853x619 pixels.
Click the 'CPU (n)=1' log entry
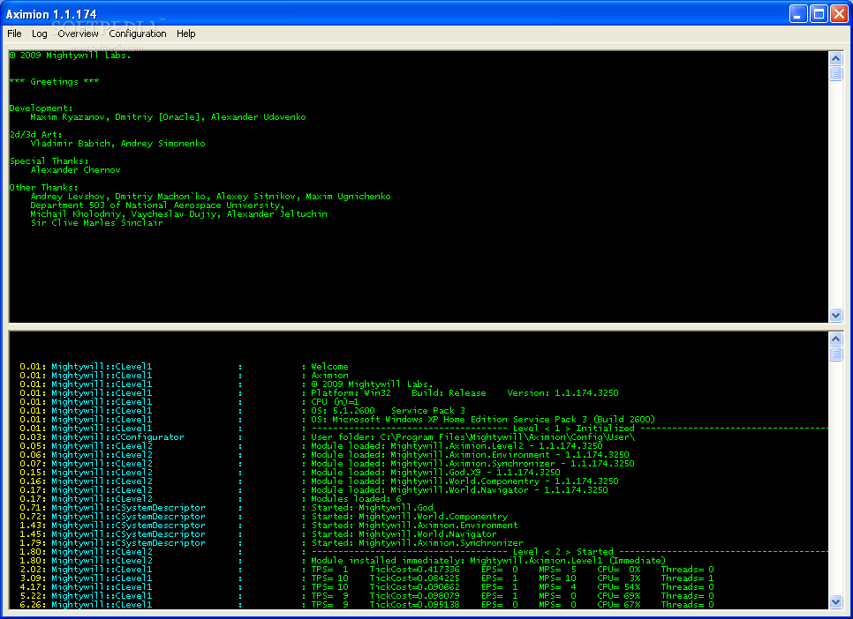tap(335, 402)
